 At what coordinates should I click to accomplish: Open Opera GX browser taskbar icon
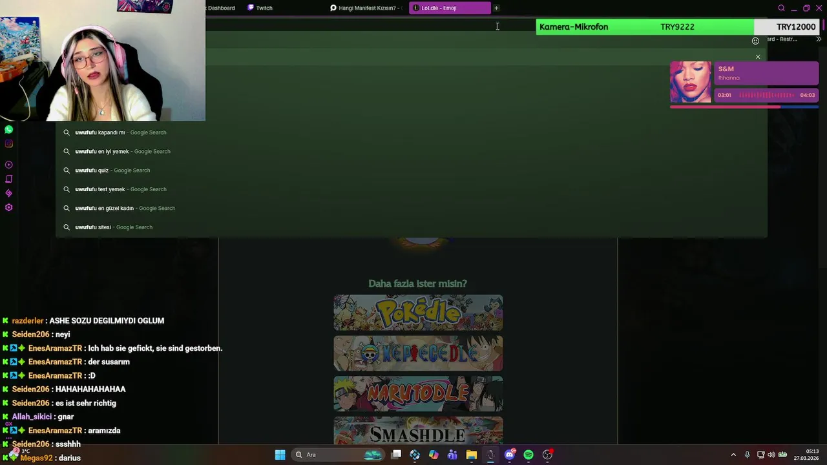tap(490, 455)
